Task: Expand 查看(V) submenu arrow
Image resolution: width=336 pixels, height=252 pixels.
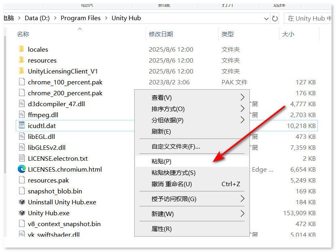Action: (x=242, y=97)
